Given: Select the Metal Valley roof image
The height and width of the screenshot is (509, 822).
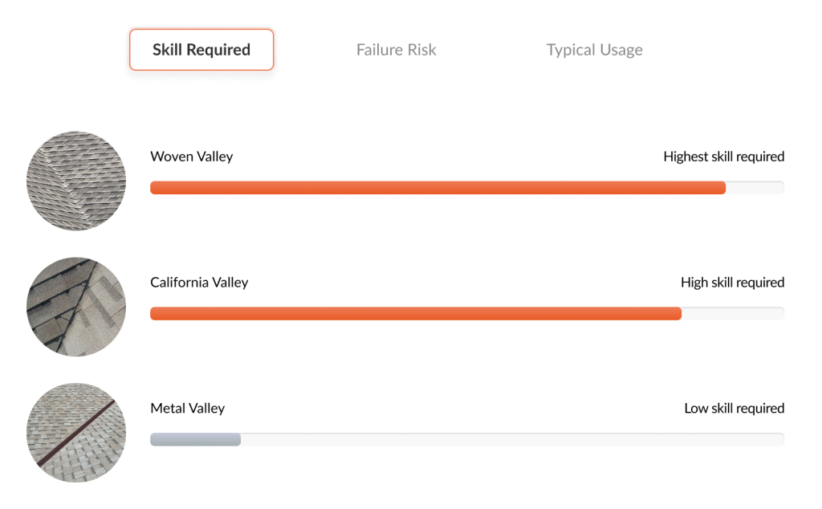Looking at the screenshot, I should (x=76, y=433).
